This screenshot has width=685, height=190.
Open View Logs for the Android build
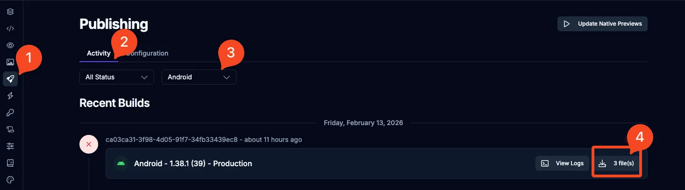[563, 163]
